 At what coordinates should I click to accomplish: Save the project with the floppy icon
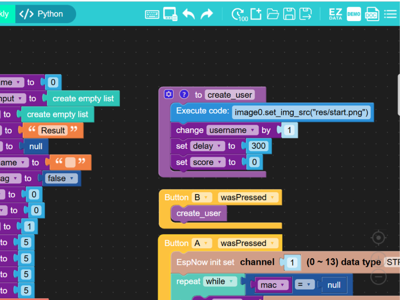289,14
